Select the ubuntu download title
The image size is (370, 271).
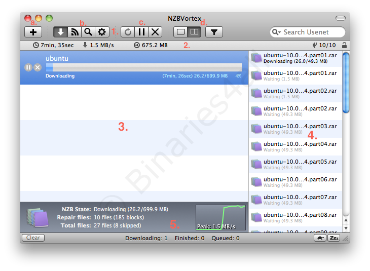coord(57,58)
